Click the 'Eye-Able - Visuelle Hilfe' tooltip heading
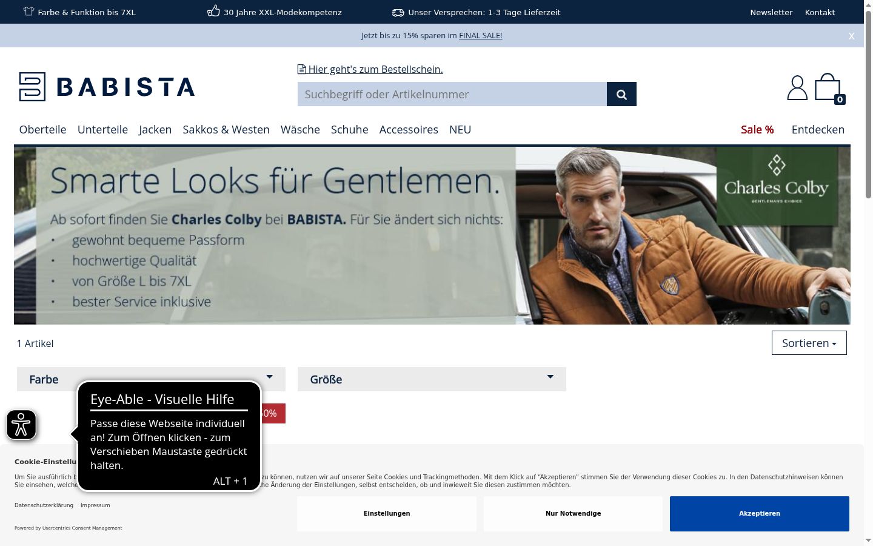Viewport: 873px width, 546px height. pyautogui.click(x=162, y=399)
